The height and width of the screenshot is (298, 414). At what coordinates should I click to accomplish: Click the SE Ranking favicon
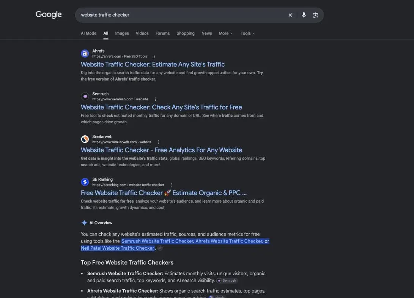pyautogui.click(x=85, y=182)
